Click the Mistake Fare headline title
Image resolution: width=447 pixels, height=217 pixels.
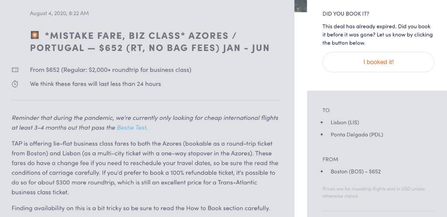(150, 41)
